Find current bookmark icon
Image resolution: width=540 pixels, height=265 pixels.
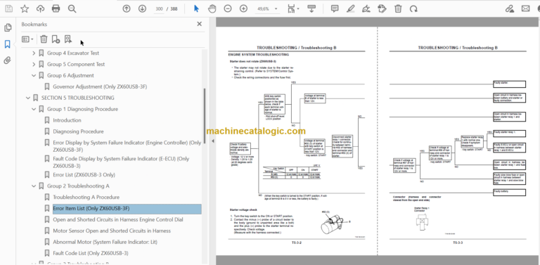click(x=68, y=39)
